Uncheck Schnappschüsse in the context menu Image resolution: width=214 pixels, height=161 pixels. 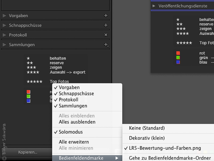pyautogui.click(x=76, y=94)
